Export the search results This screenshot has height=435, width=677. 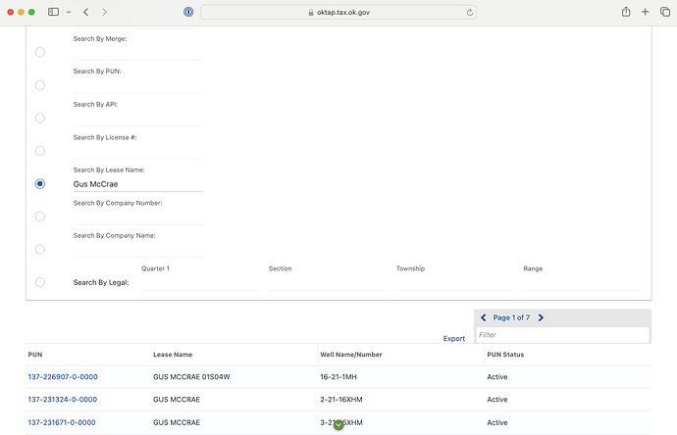[x=453, y=338]
